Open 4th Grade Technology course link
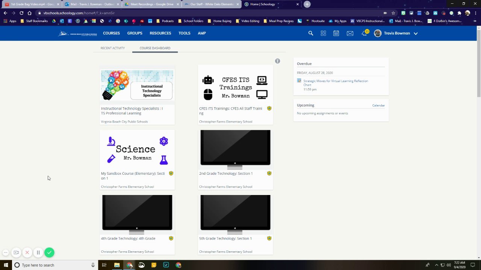Image resolution: width=481 pixels, height=270 pixels. [x=128, y=238]
